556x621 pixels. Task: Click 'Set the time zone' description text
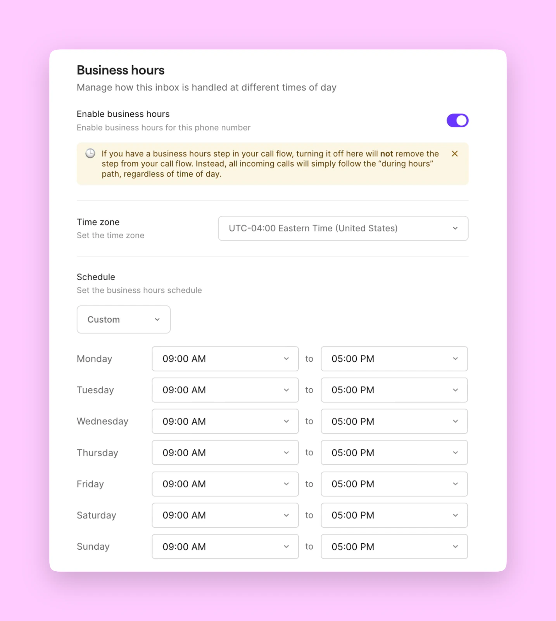click(x=111, y=236)
